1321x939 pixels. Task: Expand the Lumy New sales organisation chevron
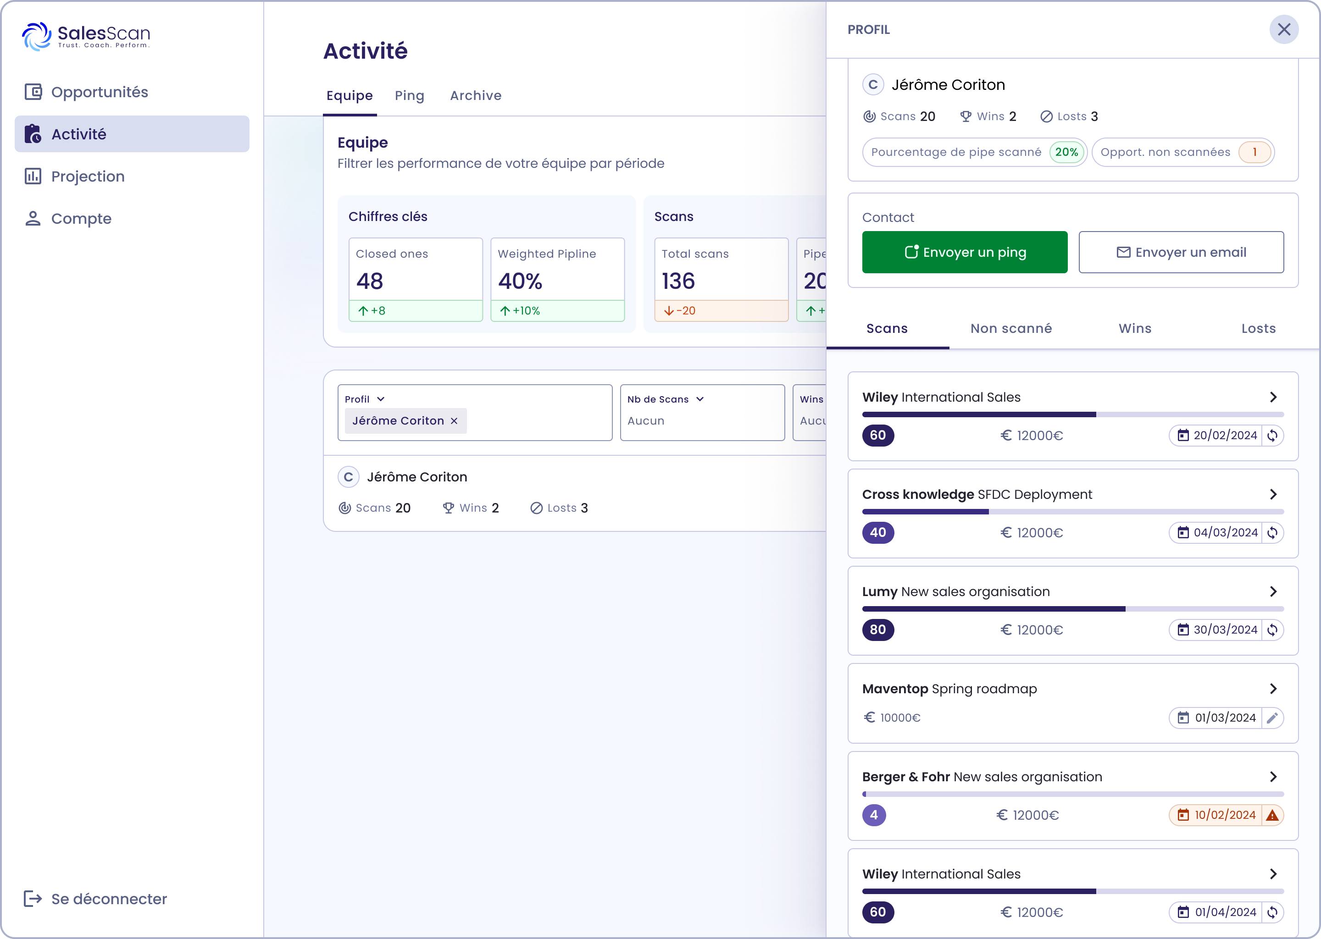[1273, 591]
